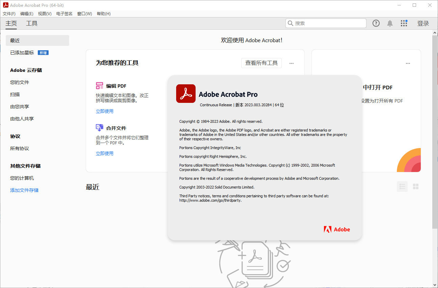
Task: Click the 登录 sign-in button
Action: pyautogui.click(x=423, y=23)
